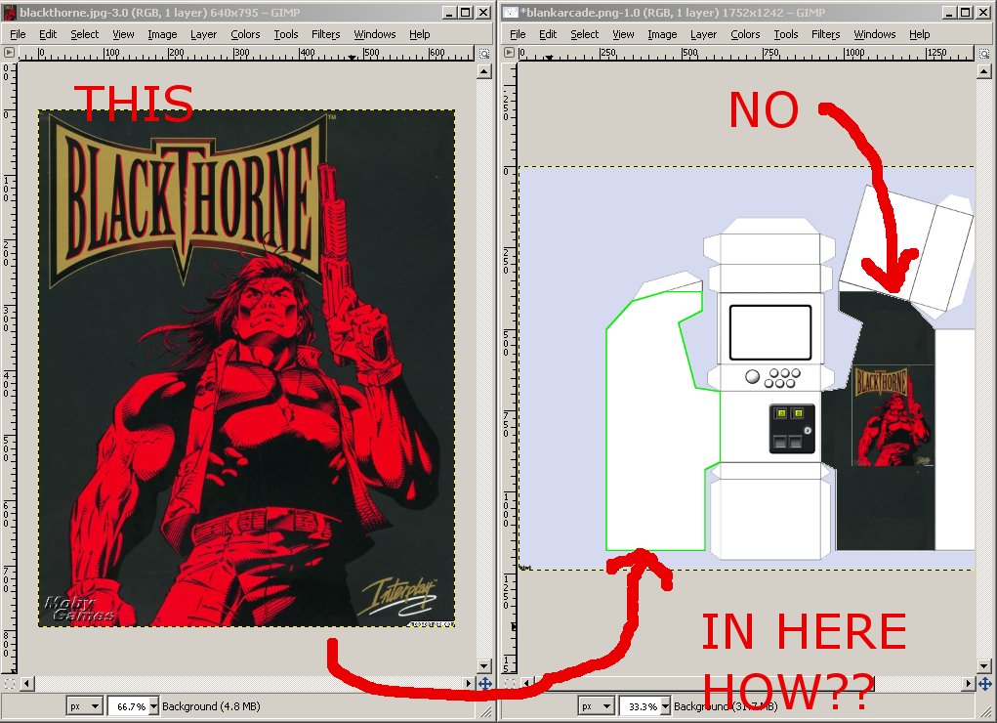This screenshot has height=723, width=997.
Task: Open 66.7% zoom dropdown
Action: (x=153, y=706)
